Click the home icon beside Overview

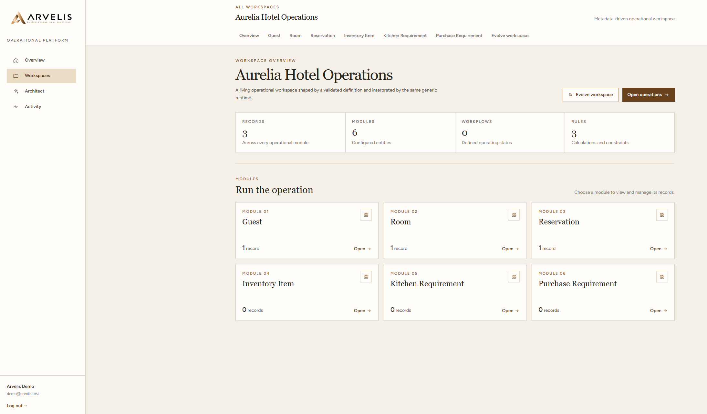point(16,60)
